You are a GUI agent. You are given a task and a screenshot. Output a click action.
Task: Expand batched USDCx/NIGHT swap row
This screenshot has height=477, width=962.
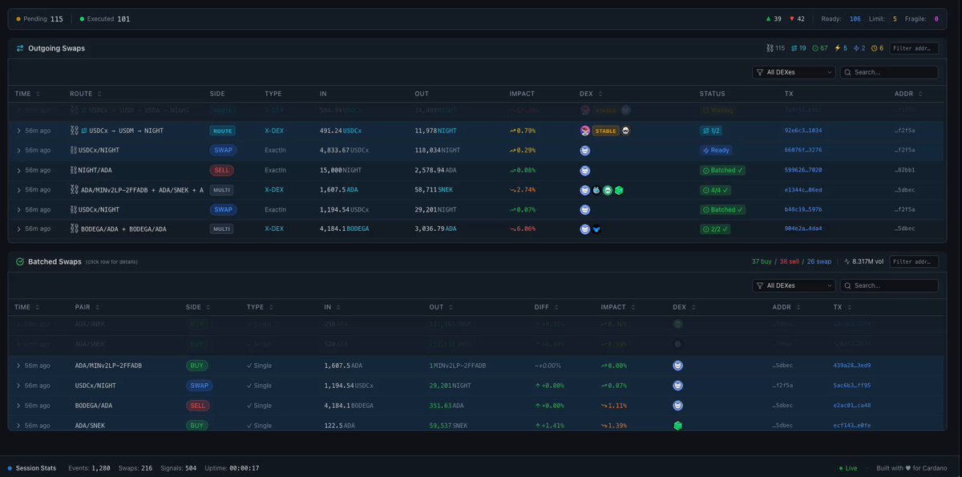18,386
